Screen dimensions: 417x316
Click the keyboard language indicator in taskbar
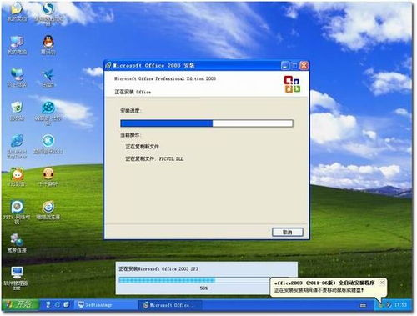tap(363, 305)
